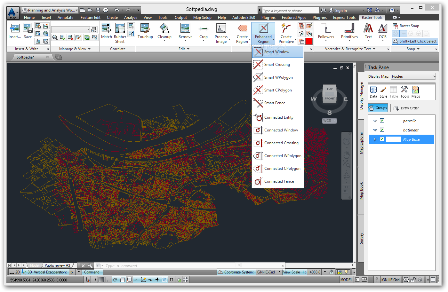
Task: Uncheck the parcelle layer checkbox
Action: (x=382, y=121)
